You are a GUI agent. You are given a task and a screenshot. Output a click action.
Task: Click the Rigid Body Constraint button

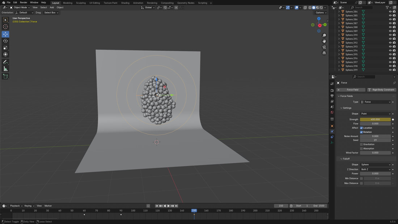[381, 90]
